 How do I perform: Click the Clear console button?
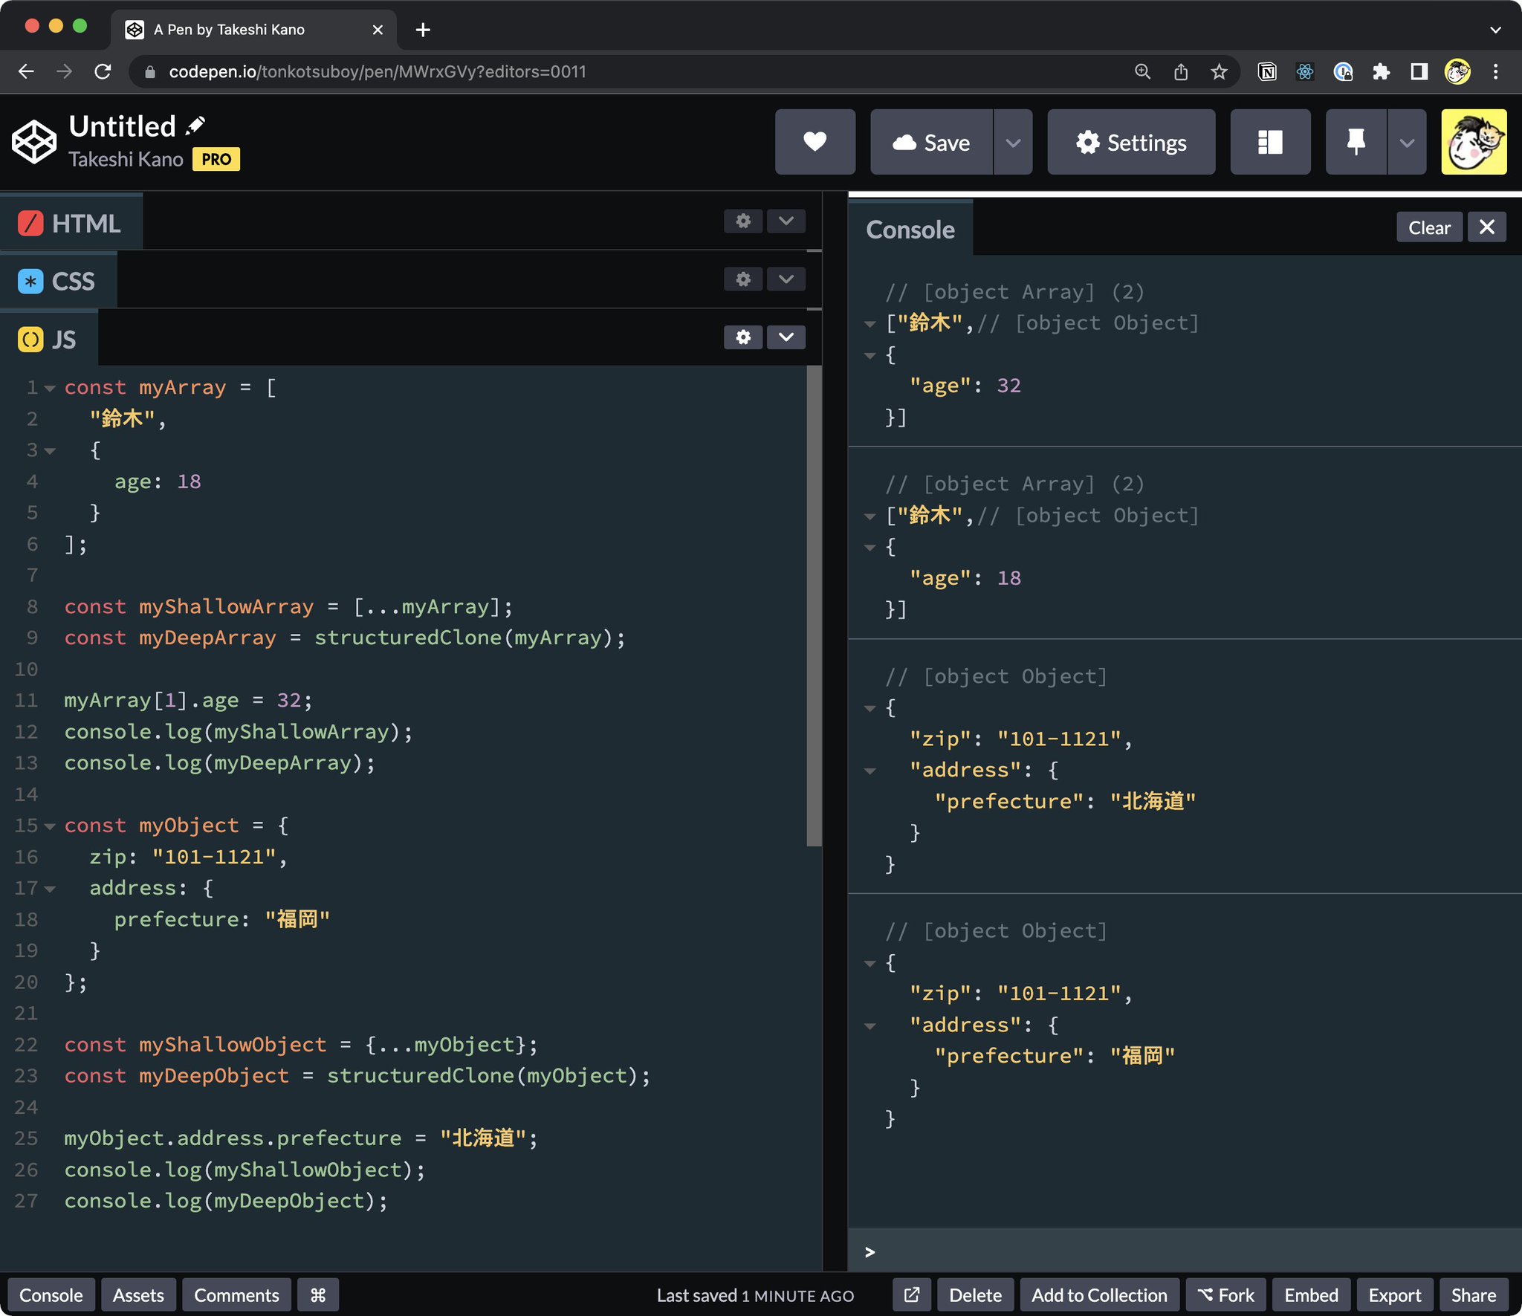point(1428,227)
